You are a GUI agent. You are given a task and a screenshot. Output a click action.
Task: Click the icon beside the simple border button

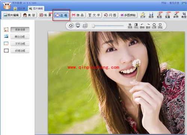tap(6, 29)
